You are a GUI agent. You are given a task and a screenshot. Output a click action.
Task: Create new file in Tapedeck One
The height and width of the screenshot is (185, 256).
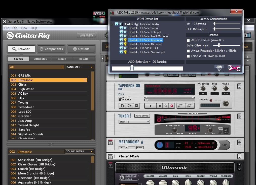[122, 106]
